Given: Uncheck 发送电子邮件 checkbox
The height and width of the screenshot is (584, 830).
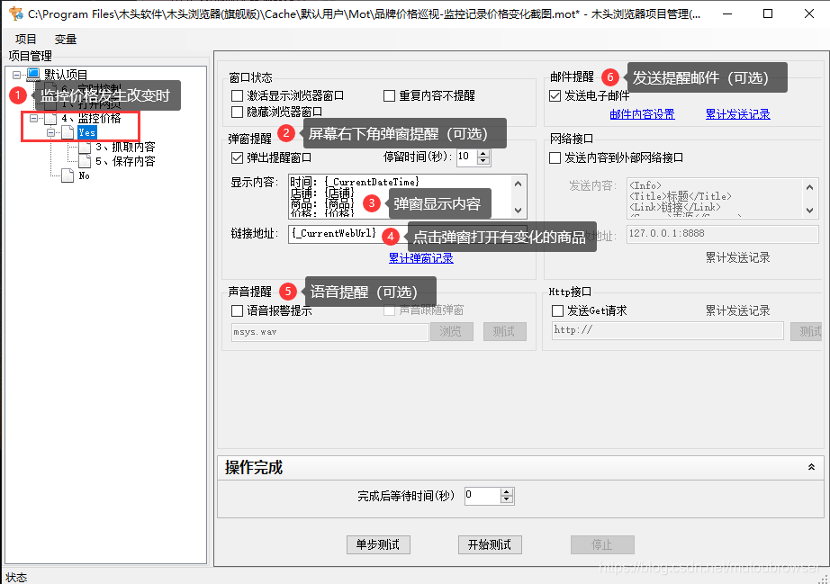Looking at the screenshot, I should click(x=555, y=95).
